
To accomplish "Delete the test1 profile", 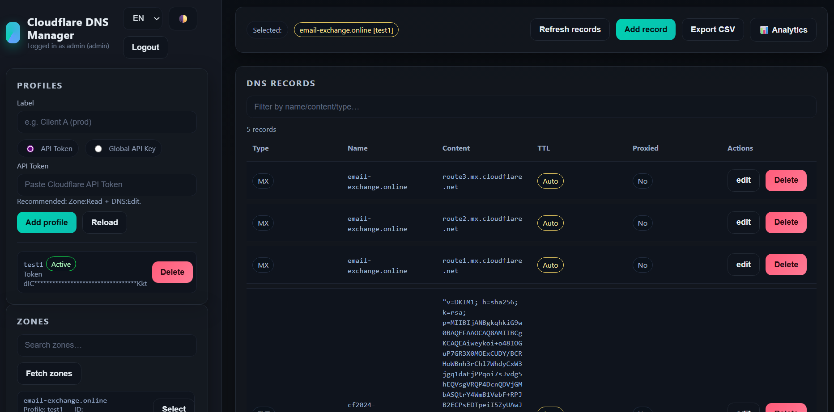I will (172, 272).
